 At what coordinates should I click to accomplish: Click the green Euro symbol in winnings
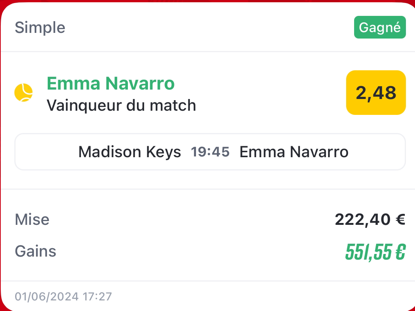[401, 252]
